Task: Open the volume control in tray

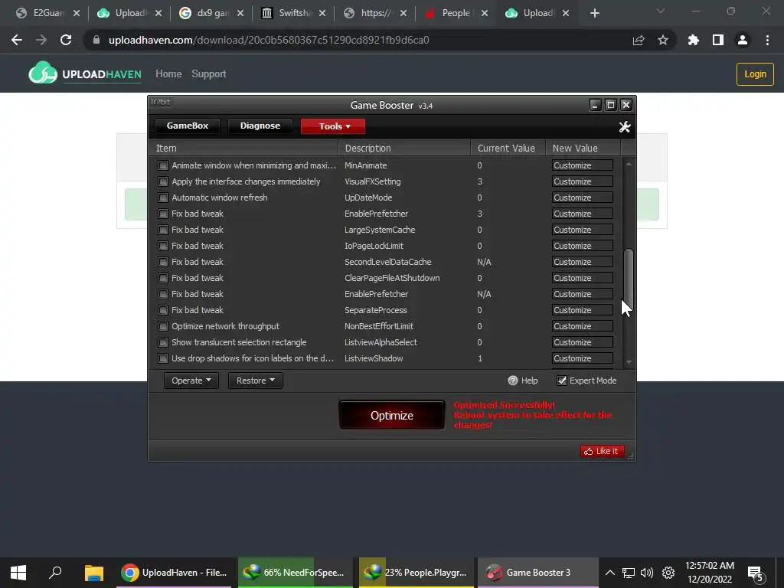Action: point(646,573)
